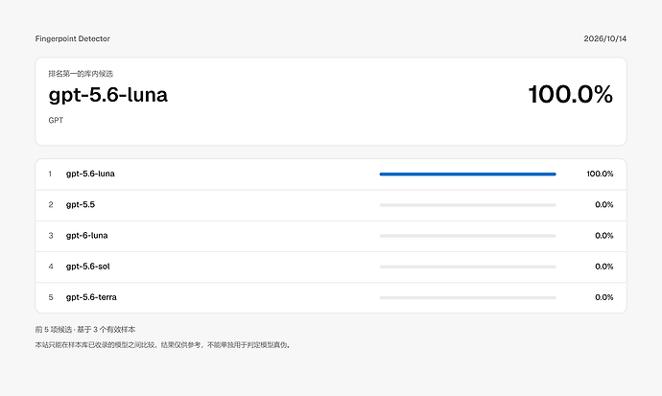The image size is (662, 396).
Task: Click the large 100.0% score
Action: pos(571,94)
